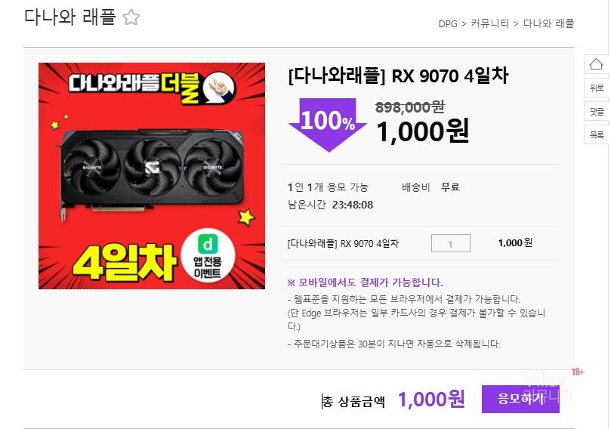Click the favorite star next to 다나와 래플
The image size is (611, 429).
pyautogui.click(x=131, y=17)
